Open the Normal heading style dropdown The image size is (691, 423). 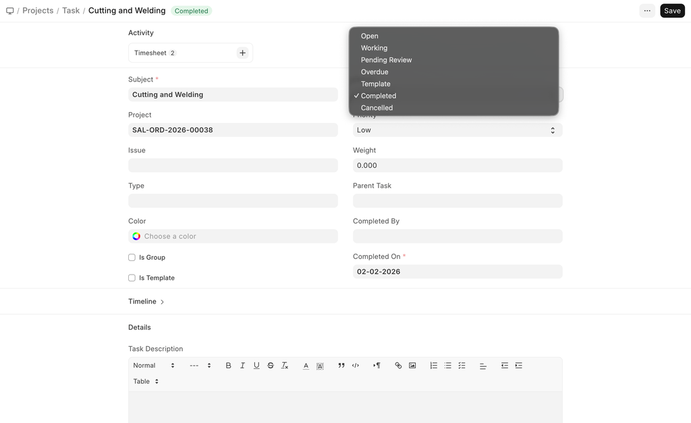click(154, 366)
